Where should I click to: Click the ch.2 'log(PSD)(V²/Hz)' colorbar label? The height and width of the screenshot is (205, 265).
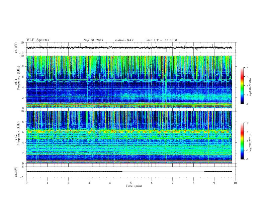pyautogui.click(x=250, y=143)
